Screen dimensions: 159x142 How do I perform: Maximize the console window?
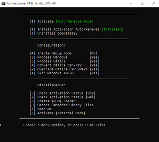pos(142,4)
